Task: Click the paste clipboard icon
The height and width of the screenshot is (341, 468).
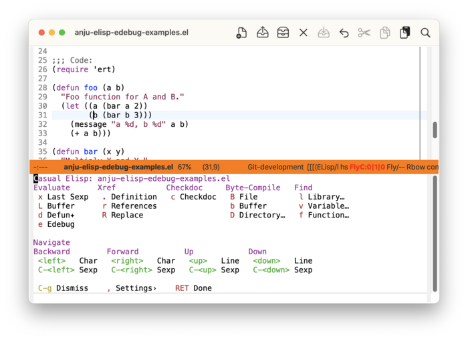Action: point(405,33)
